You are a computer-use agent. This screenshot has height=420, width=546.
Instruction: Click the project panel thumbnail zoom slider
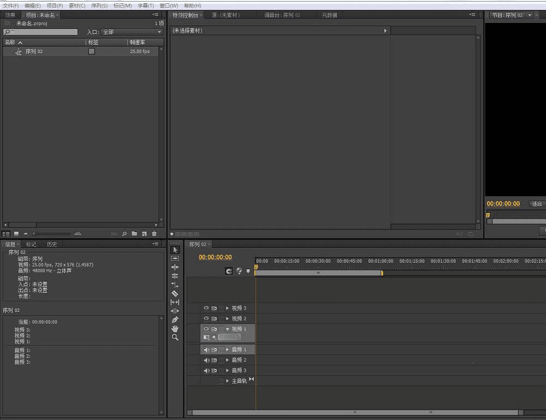[52, 234]
